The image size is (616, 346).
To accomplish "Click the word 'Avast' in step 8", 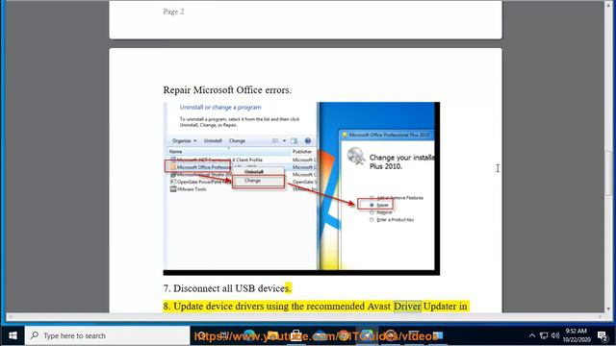I will (379, 306).
